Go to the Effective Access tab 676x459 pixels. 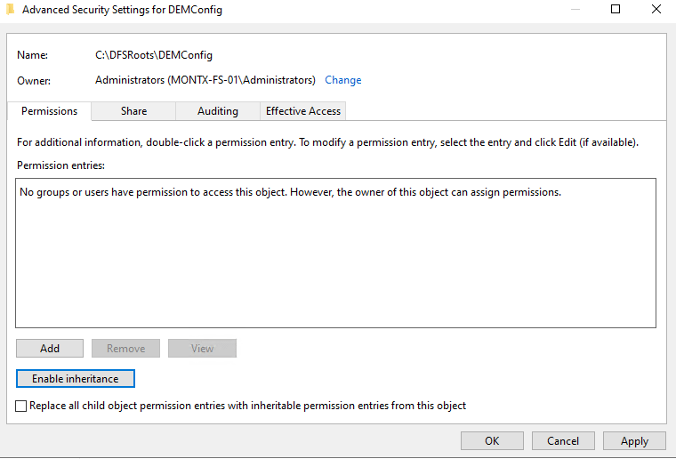click(302, 111)
